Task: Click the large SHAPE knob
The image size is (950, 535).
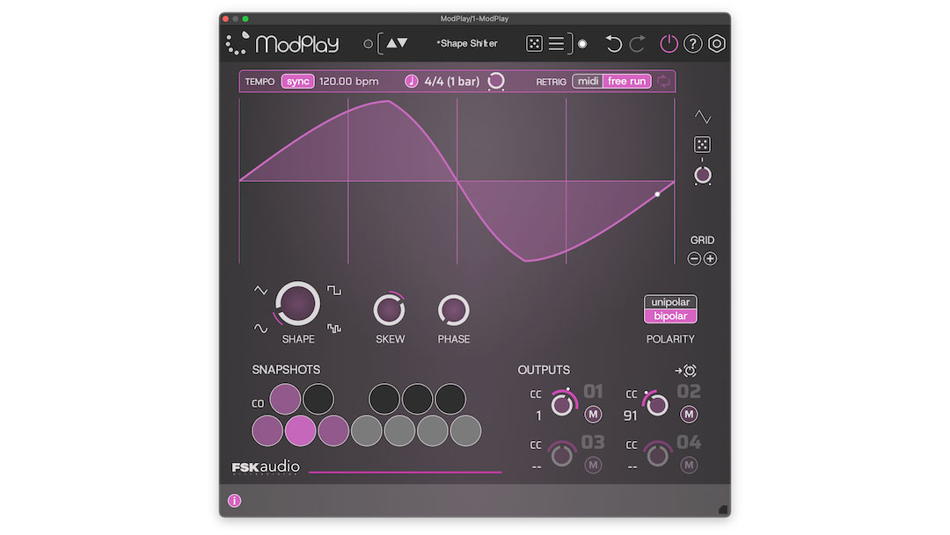Action: tap(297, 304)
